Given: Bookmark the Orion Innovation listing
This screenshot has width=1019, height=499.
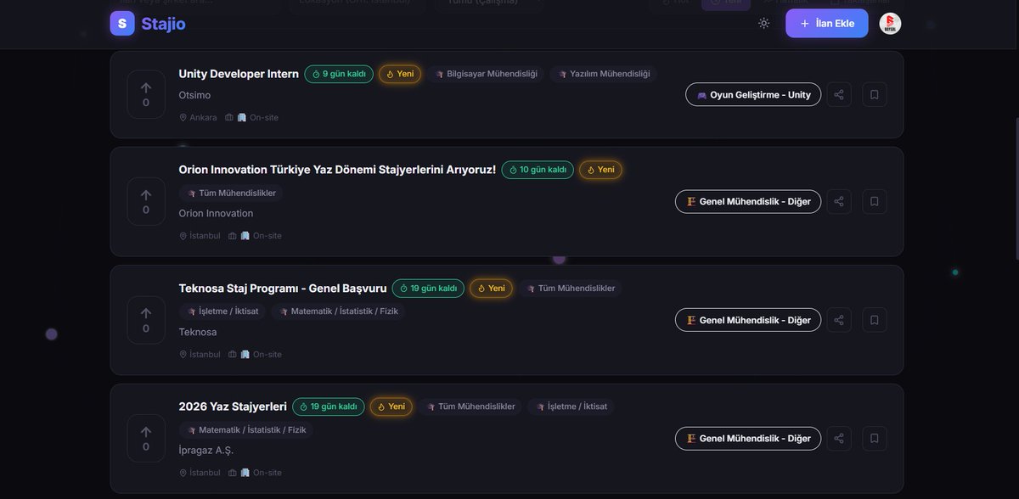Looking at the screenshot, I should tap(875, 201).
